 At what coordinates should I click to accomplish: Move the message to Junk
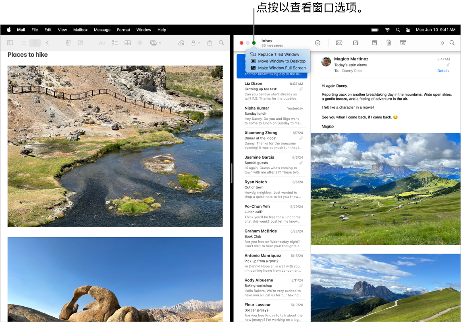click(x=403, y=43)
